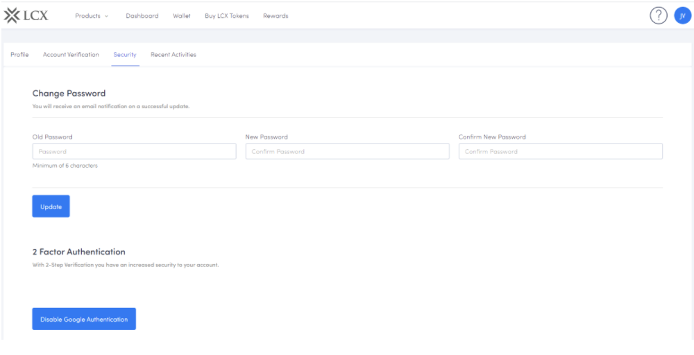694x355 pixels.
Task: Expand the Products dropdown
Action: click(92, 16)
